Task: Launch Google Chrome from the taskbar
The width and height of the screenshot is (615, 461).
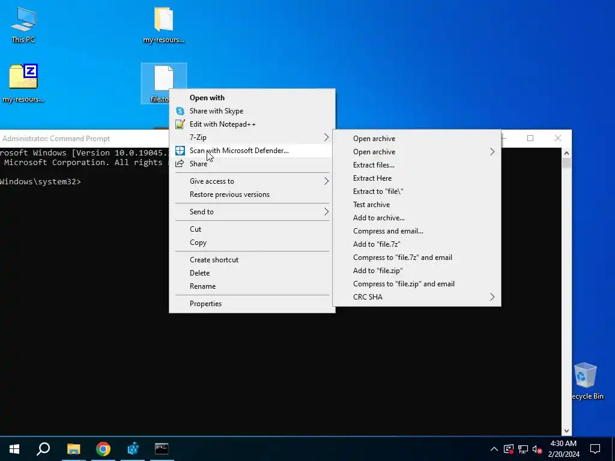Action: [103, 449]
